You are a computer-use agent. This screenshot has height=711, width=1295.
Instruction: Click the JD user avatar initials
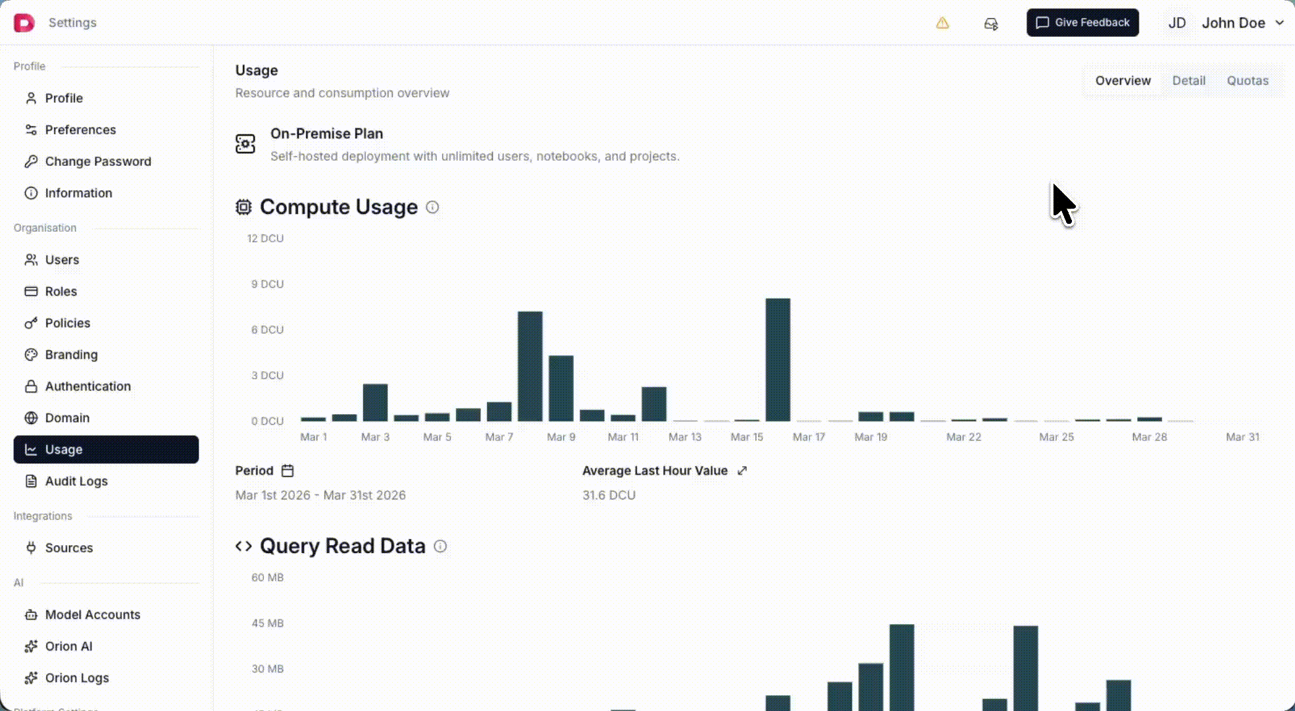point(1177,23)
